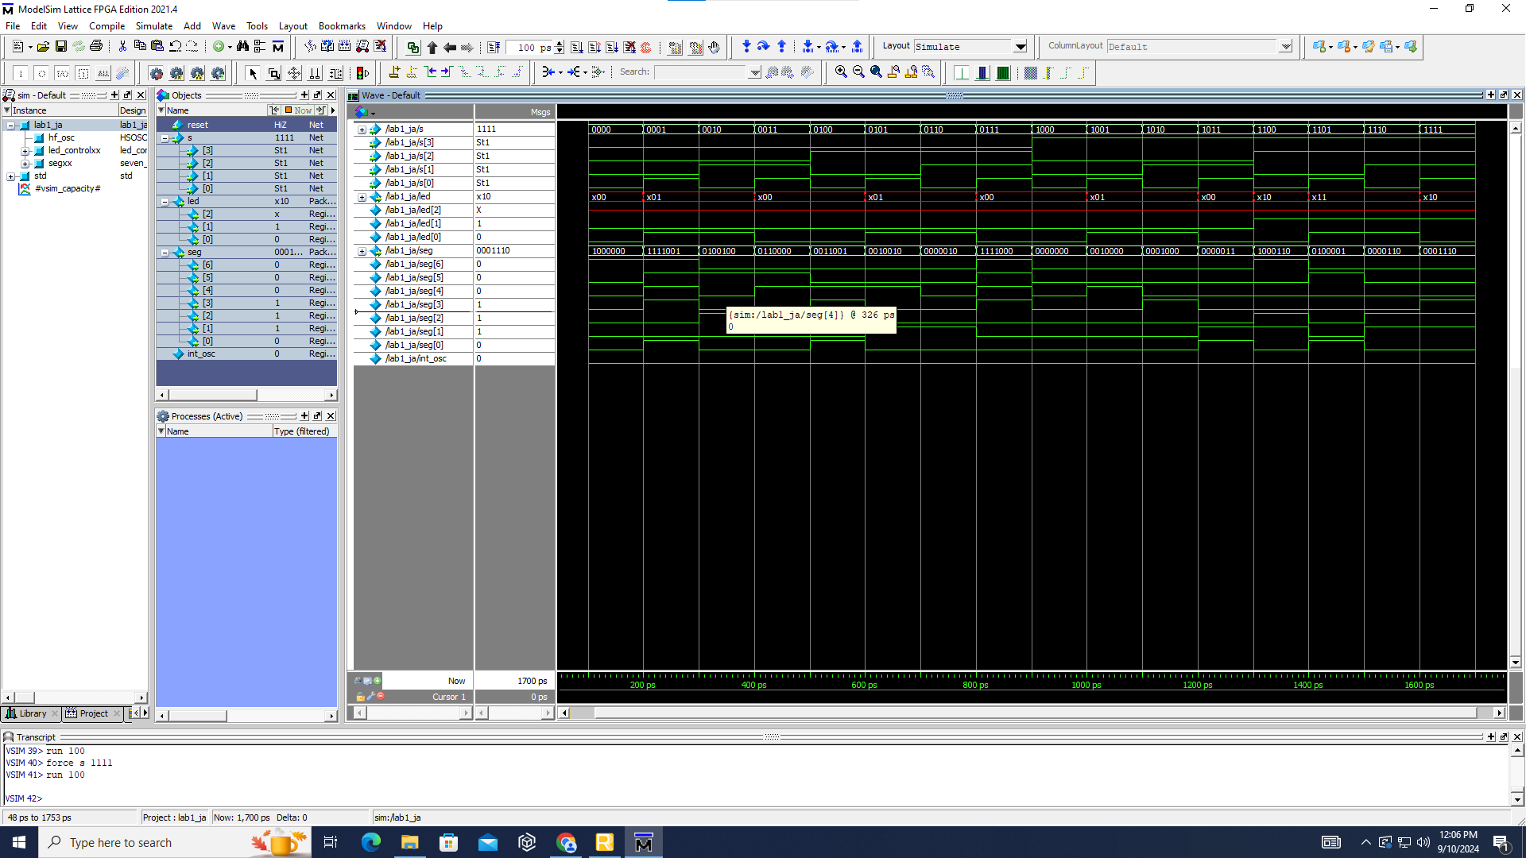Expand the segxx instance node
Image resolution: width=1526 pixels, height=858 pixels.
click(x=25, y=164)
